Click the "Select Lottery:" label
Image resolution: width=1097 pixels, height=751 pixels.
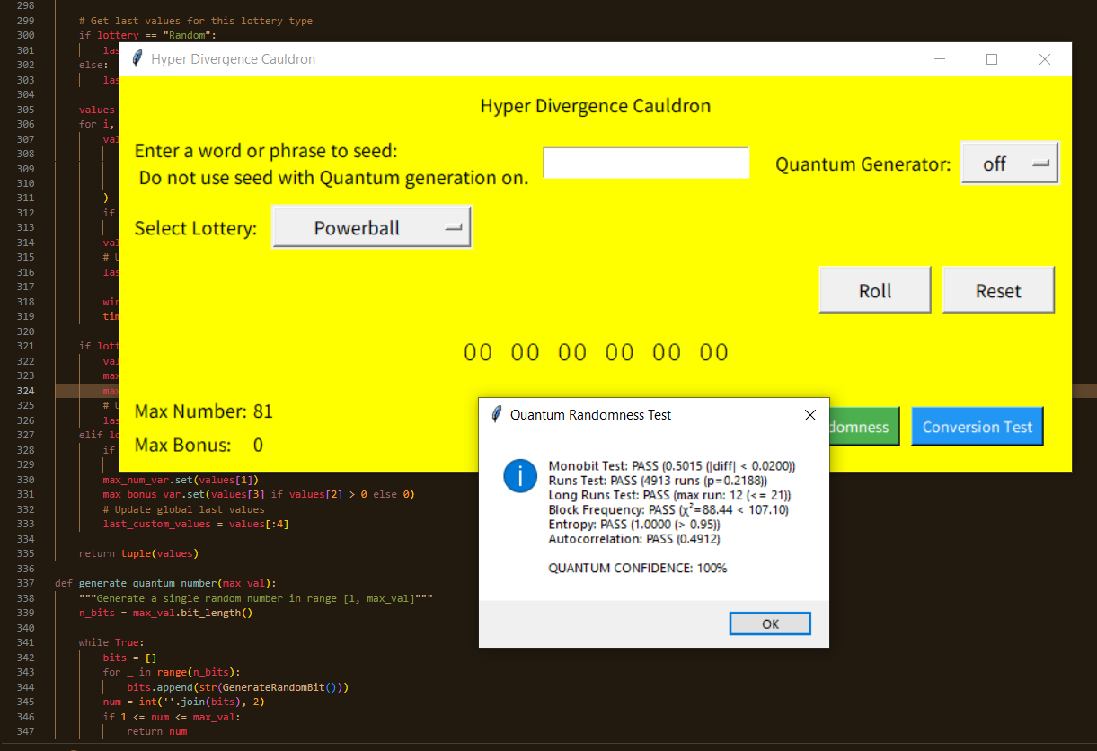pyautogui.click(x=196, y=228)
